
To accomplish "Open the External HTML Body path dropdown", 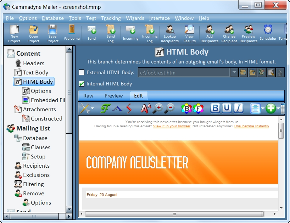I will point(234,72).
